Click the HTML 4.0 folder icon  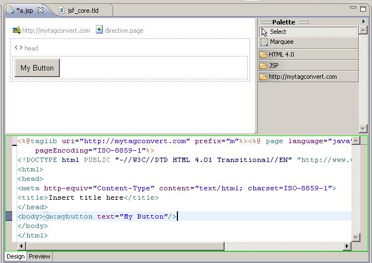coord(263,54)
